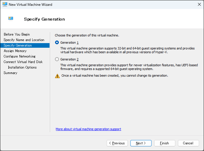Select the Specify Generation step

pos(18,45)
